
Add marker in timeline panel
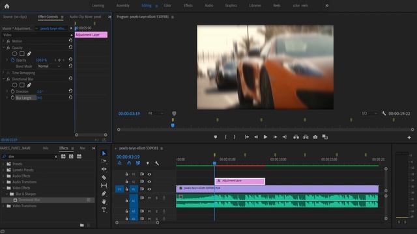tap(148, 163)
